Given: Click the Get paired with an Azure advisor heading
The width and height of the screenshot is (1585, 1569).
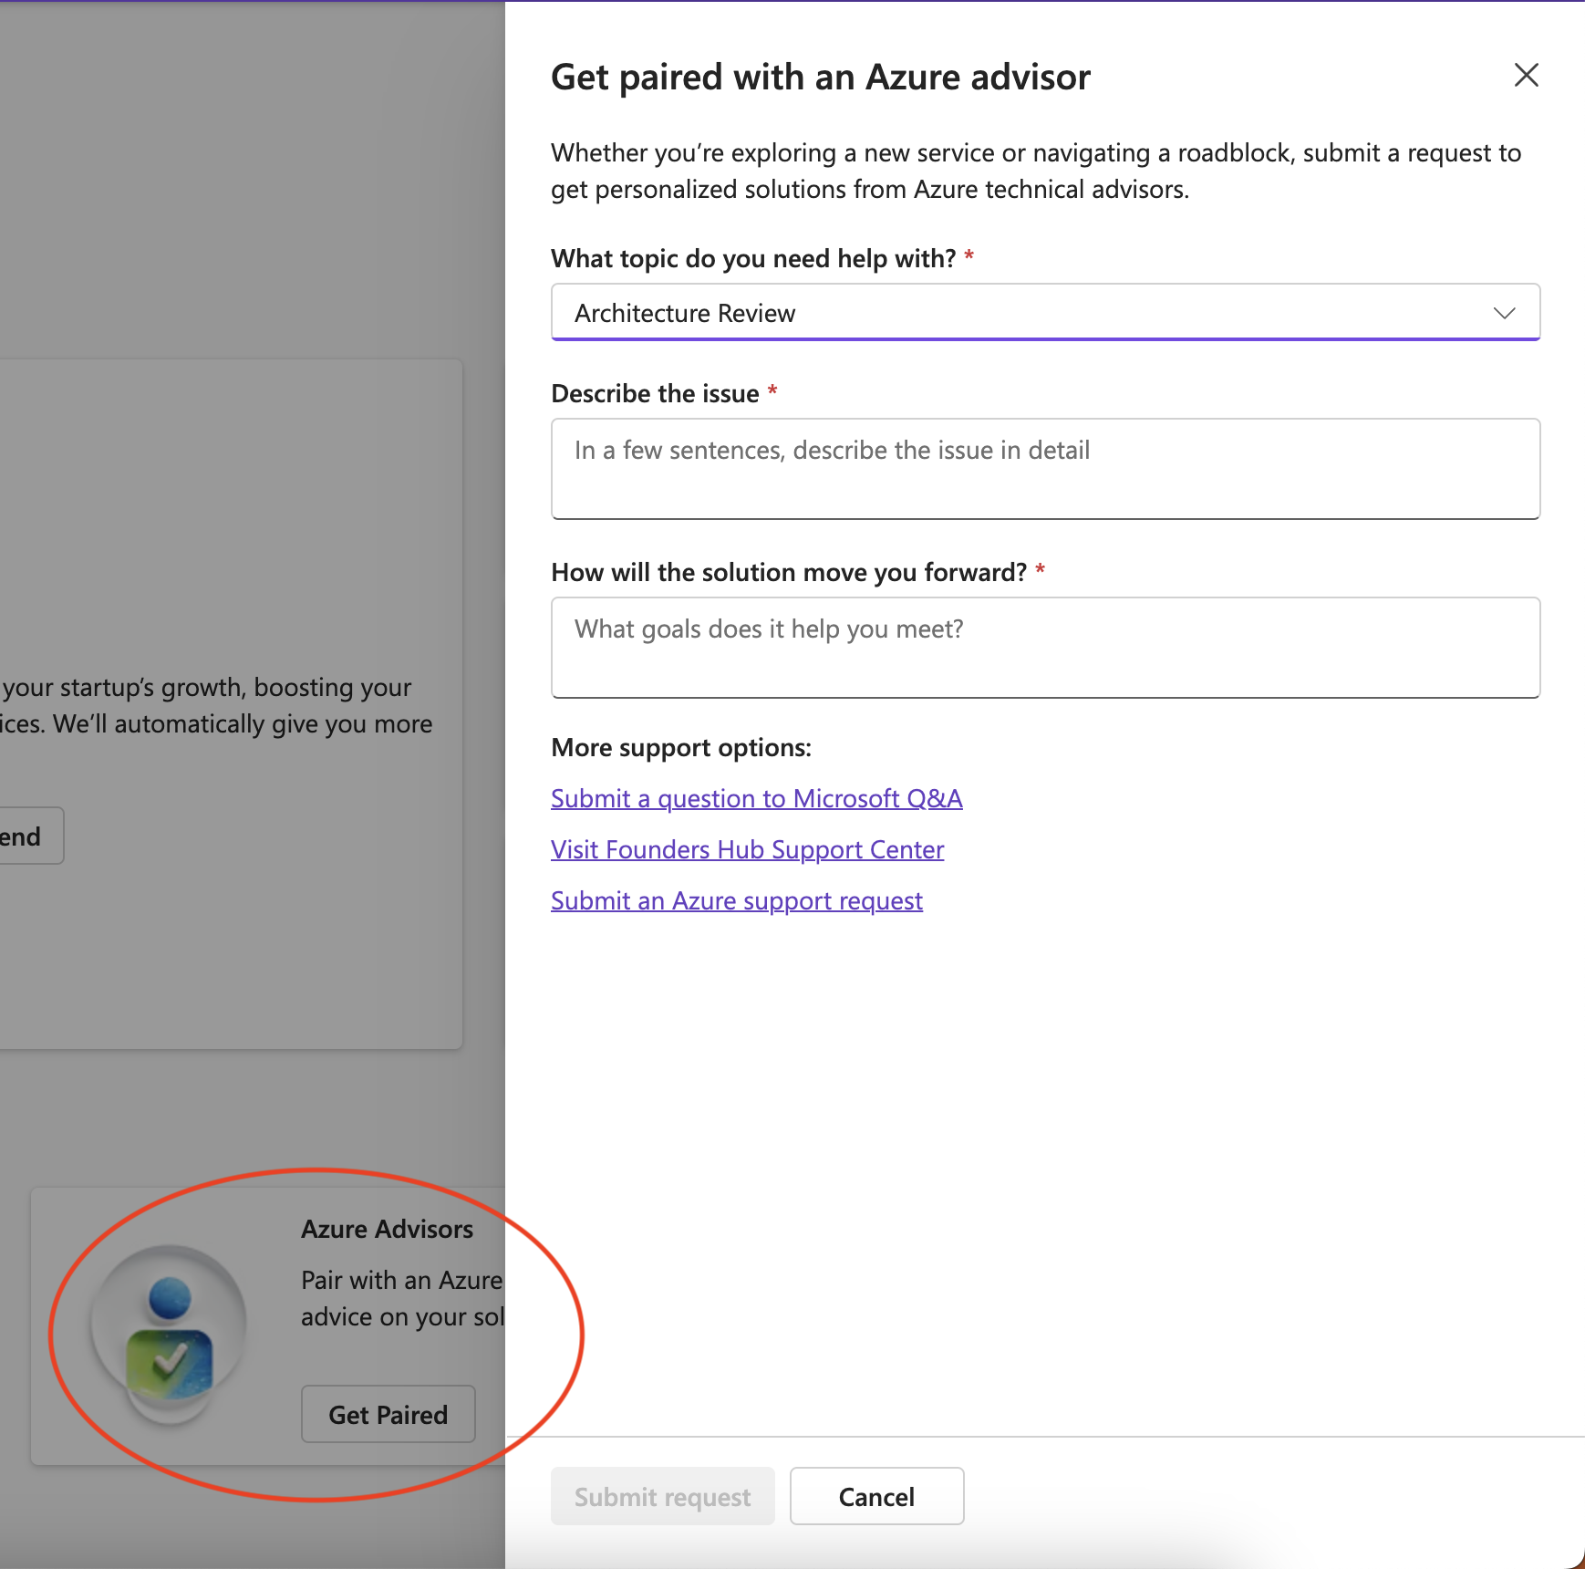Looking at the screenshot, I should pyautogui.click(x=820, y=78).
